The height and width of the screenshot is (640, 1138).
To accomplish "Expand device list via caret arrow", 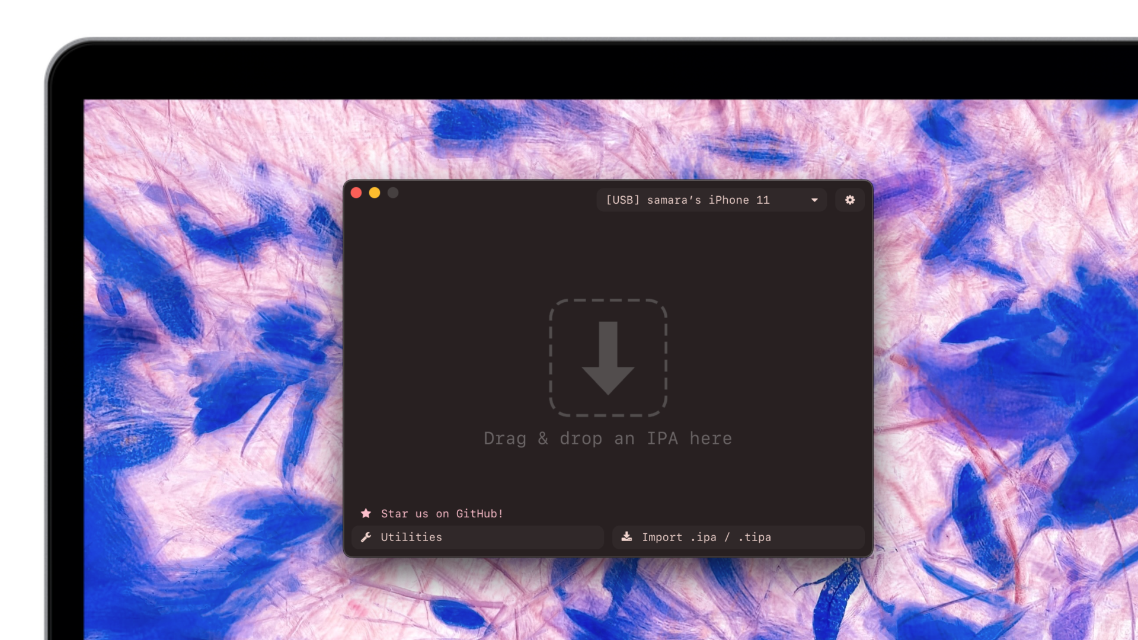I will [814, 200].
